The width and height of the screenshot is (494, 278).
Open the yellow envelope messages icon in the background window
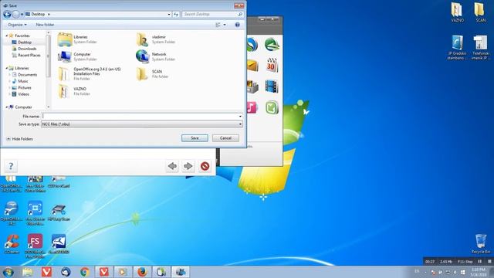[x=252, y=66]
